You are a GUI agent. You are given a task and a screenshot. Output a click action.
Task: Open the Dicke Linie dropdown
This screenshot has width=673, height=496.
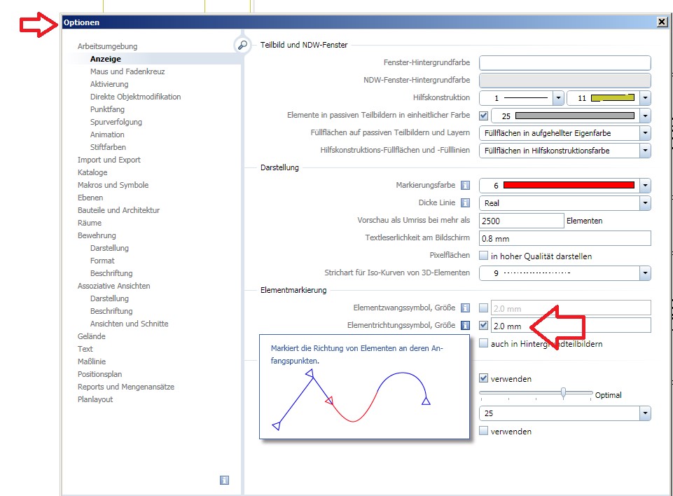[x=644, y=203]
